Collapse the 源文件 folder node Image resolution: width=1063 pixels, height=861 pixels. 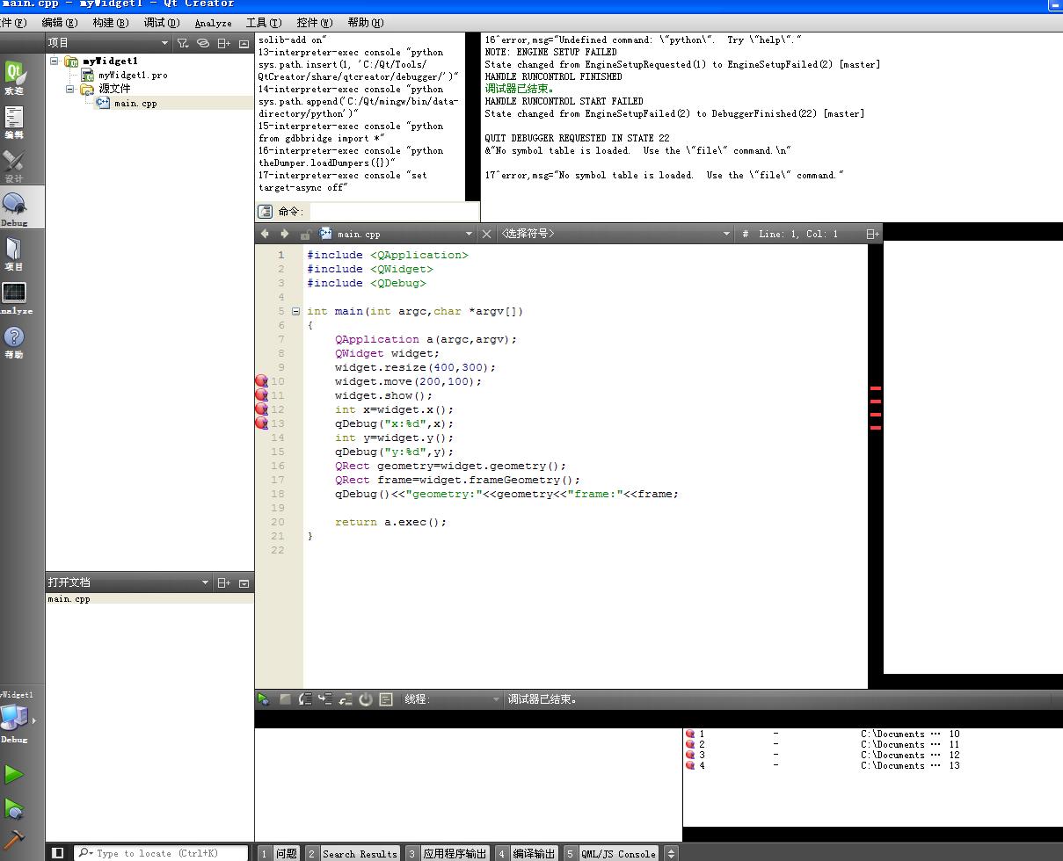(70, 89)
